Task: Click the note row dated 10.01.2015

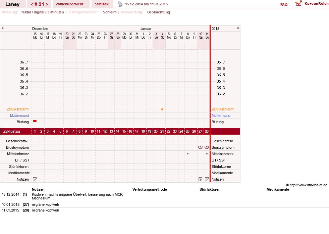Action: click(164, 204)
